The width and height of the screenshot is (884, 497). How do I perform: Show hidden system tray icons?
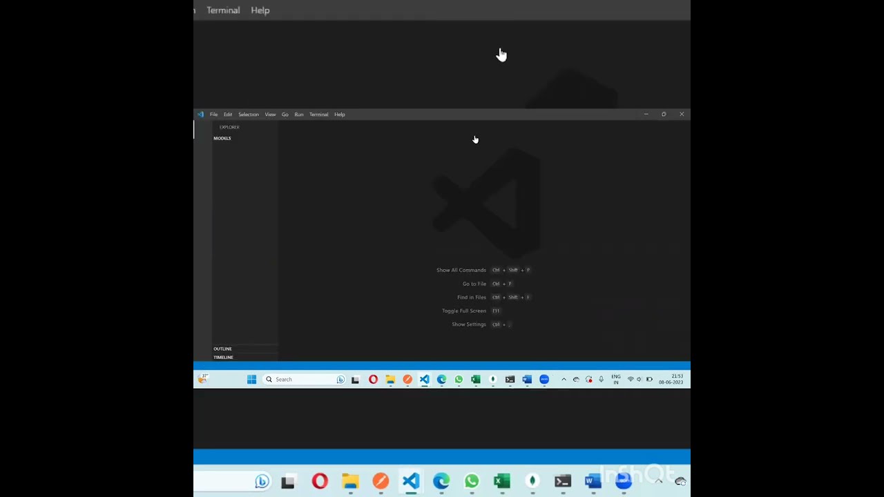click(x=564, y=379)
